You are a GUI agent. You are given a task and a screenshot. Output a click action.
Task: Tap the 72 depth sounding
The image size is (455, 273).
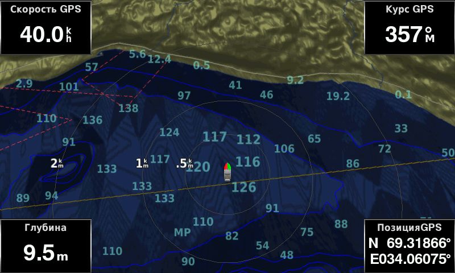point(385,149)
